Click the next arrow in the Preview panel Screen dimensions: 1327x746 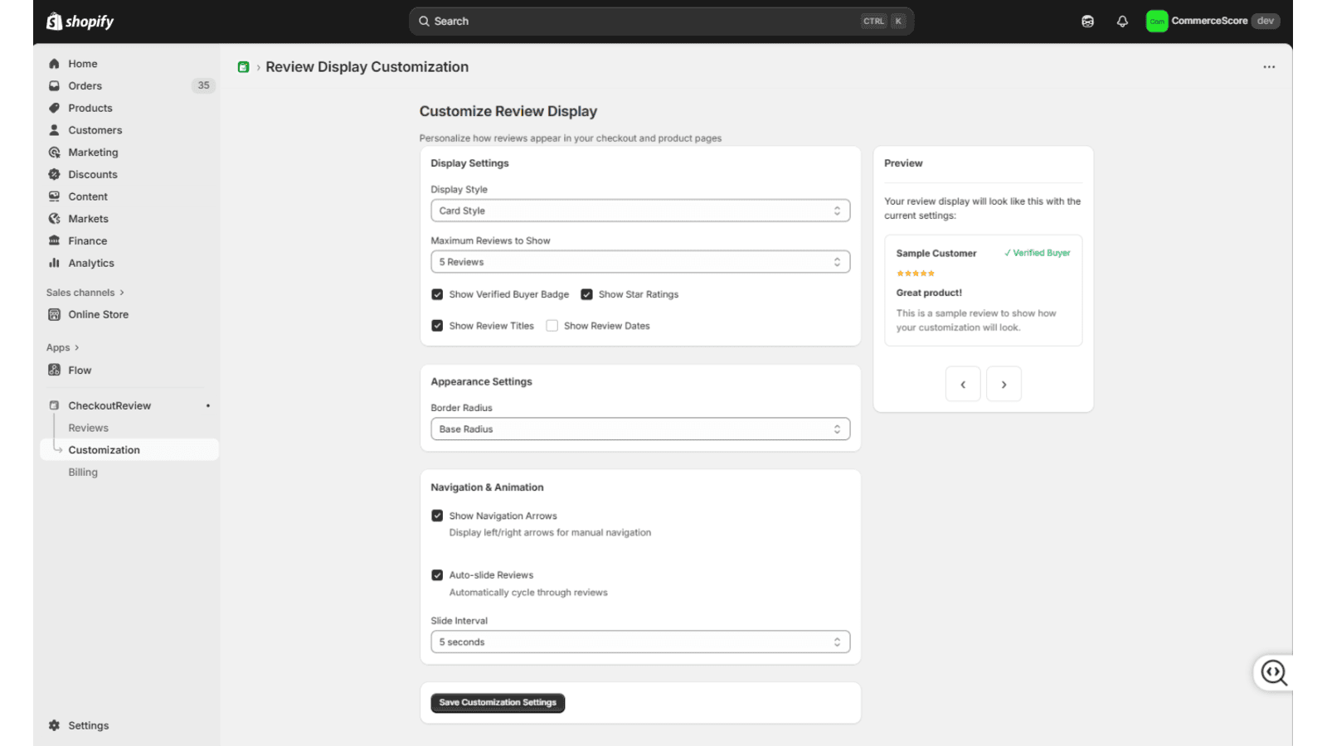coord(1004,384)
